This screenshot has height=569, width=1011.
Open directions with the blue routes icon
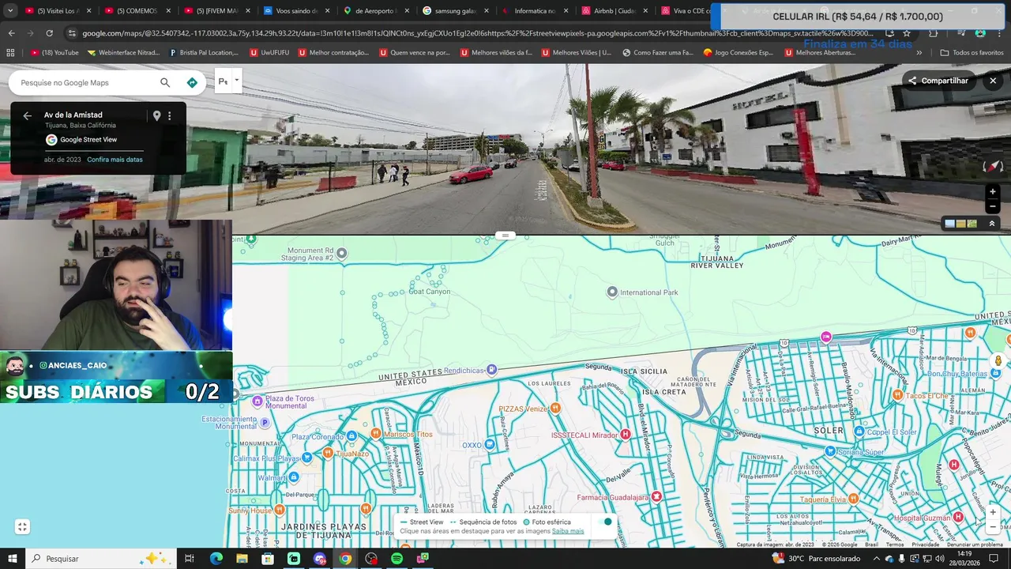(192, 82)
